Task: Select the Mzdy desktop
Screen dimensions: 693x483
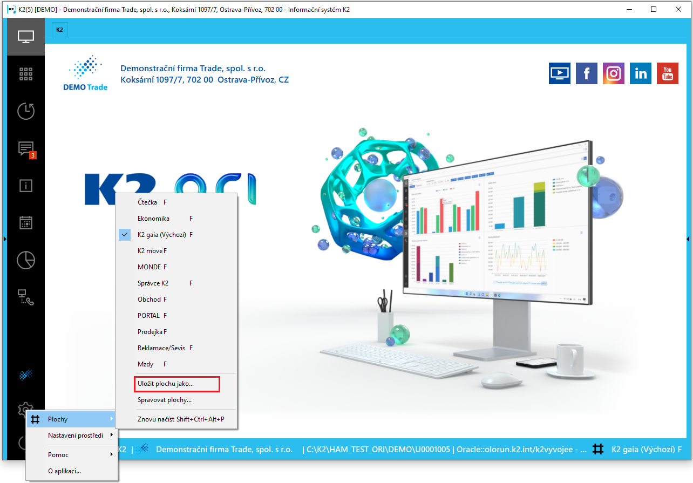Action: click(x=176, y=364)
